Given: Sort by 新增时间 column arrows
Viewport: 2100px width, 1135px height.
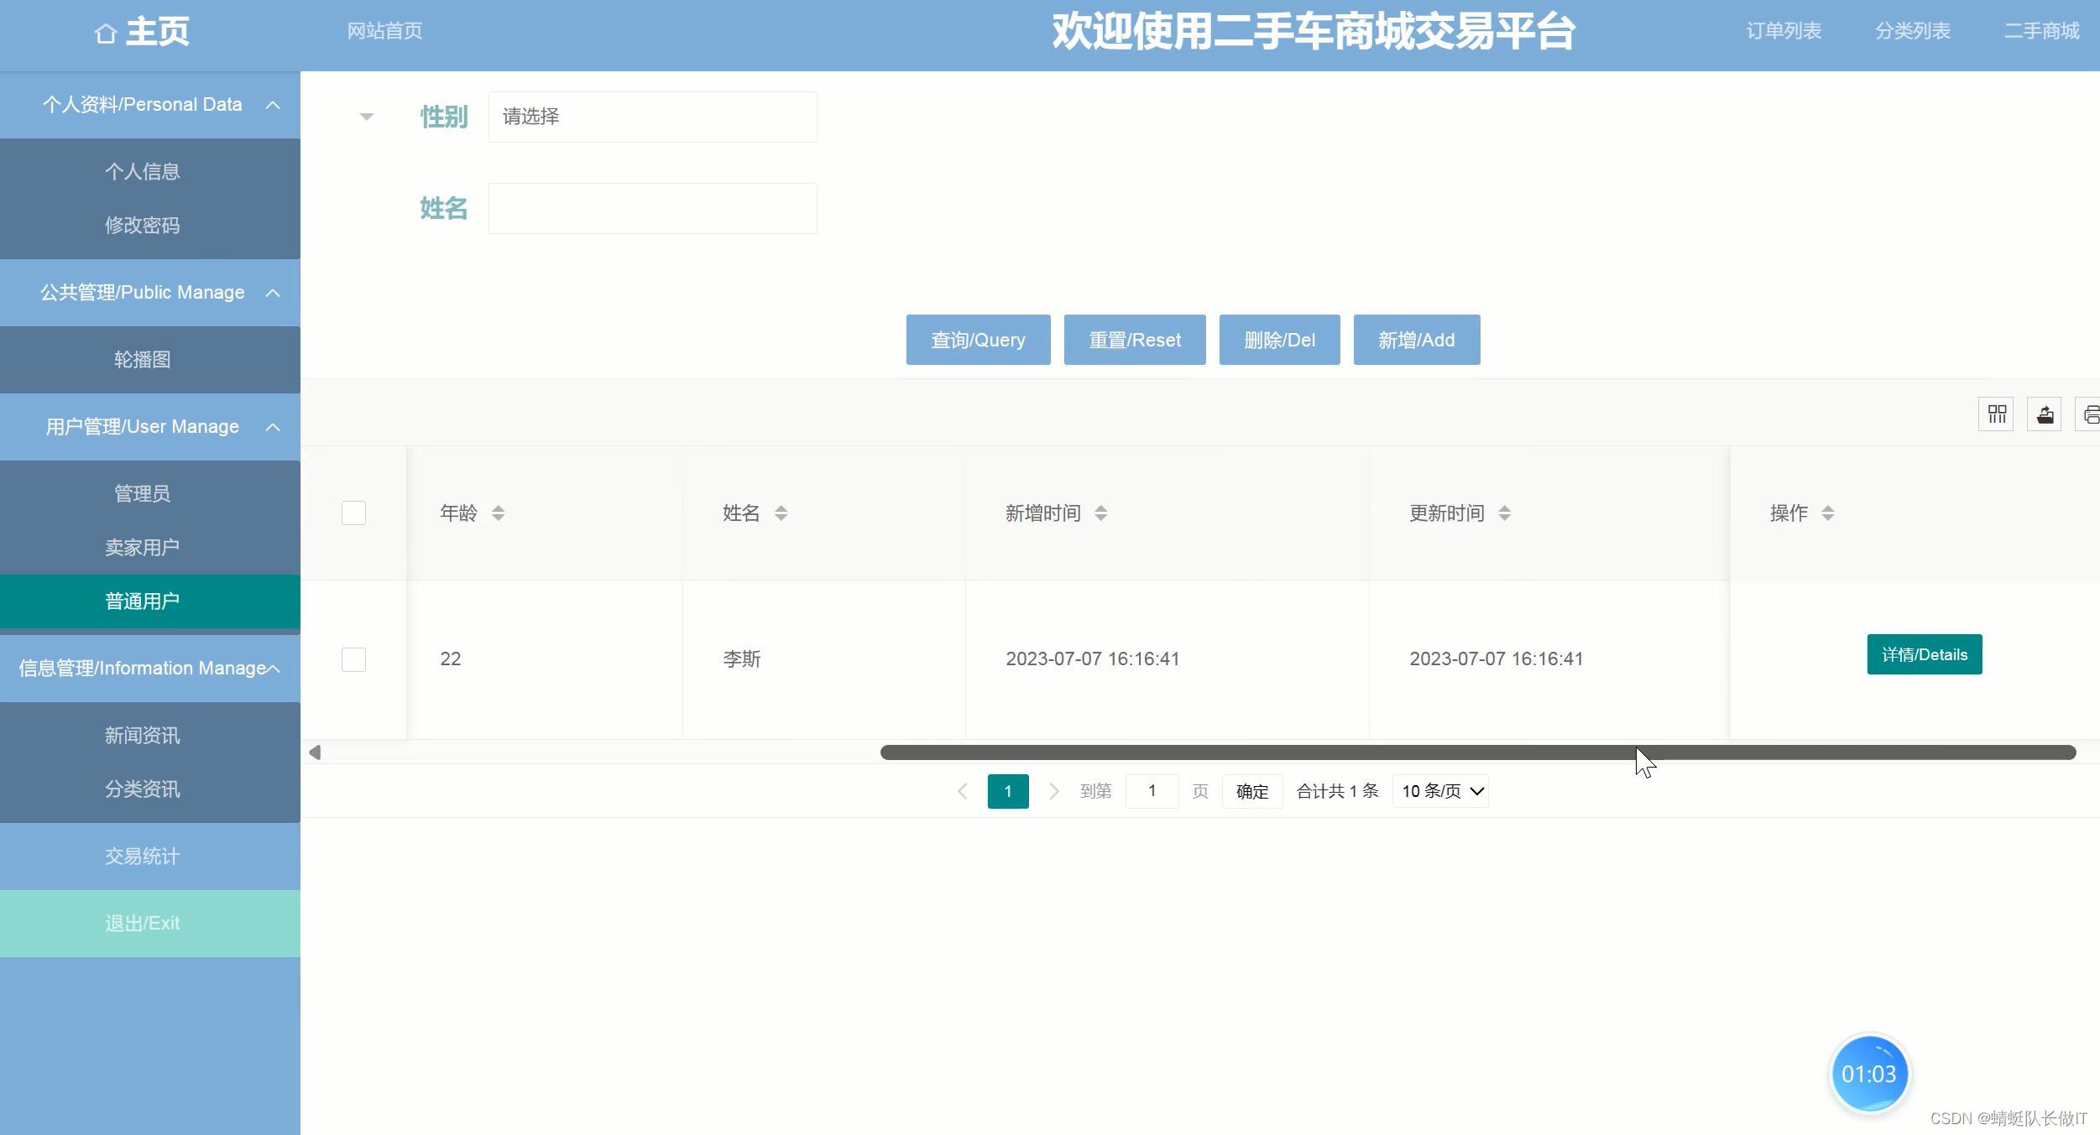Looking at the screenshot, I should 1100,513.
